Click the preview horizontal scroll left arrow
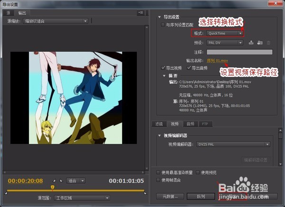The height and width of the screenshot is (207, 285). click(x=5, y=172)
